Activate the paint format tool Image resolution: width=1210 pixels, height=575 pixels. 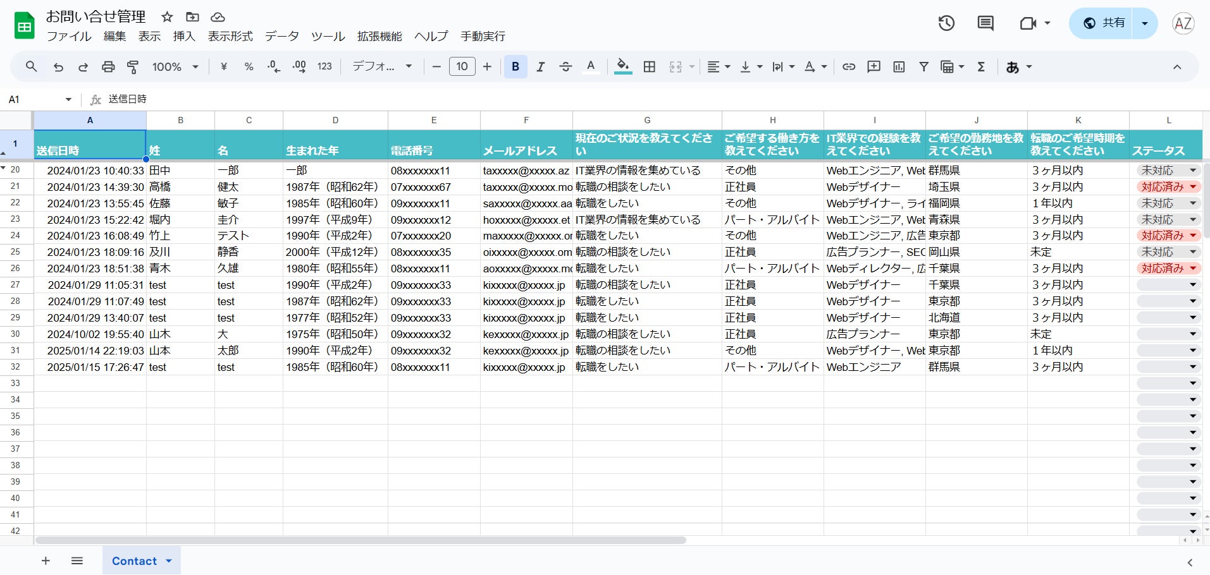[133, 66]
